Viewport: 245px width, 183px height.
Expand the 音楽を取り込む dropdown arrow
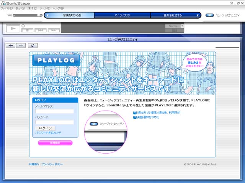(47, 15)
